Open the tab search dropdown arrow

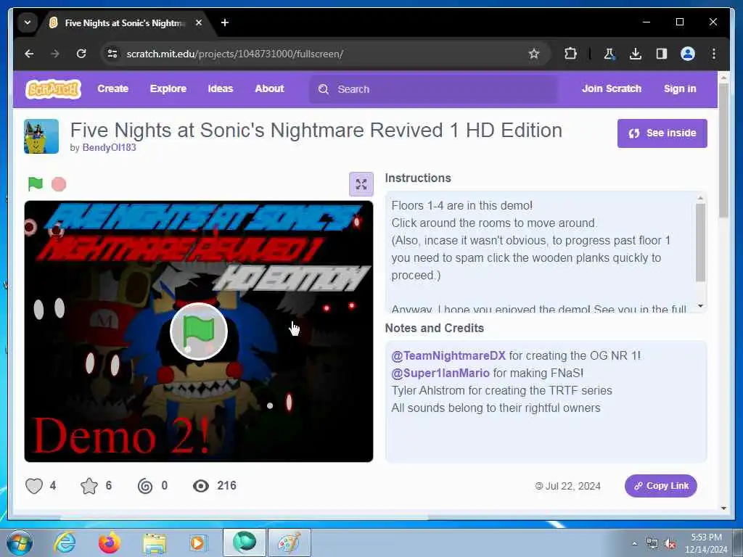(28, 22)
